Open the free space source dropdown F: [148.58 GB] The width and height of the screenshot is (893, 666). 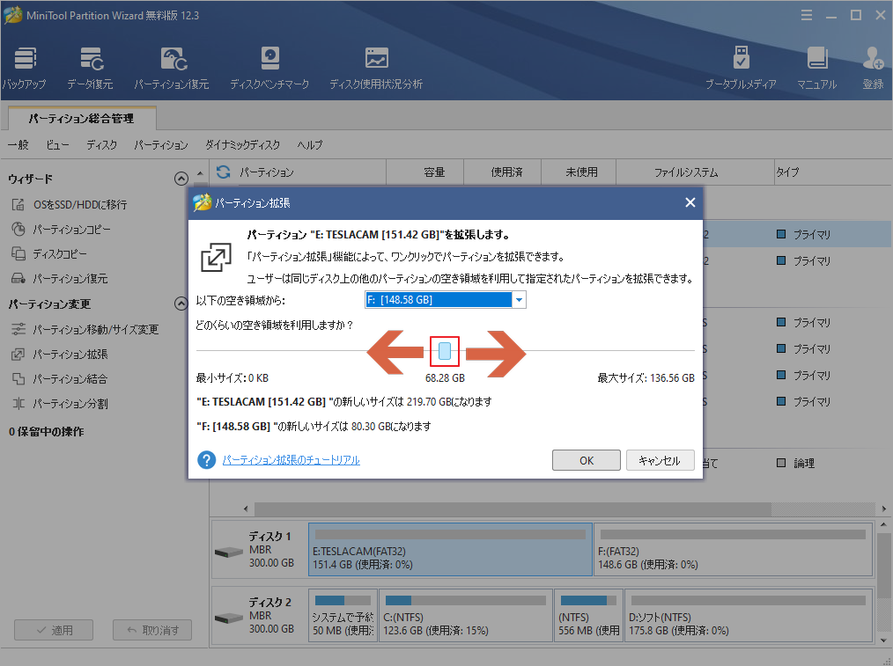click(x=519, y=300)
